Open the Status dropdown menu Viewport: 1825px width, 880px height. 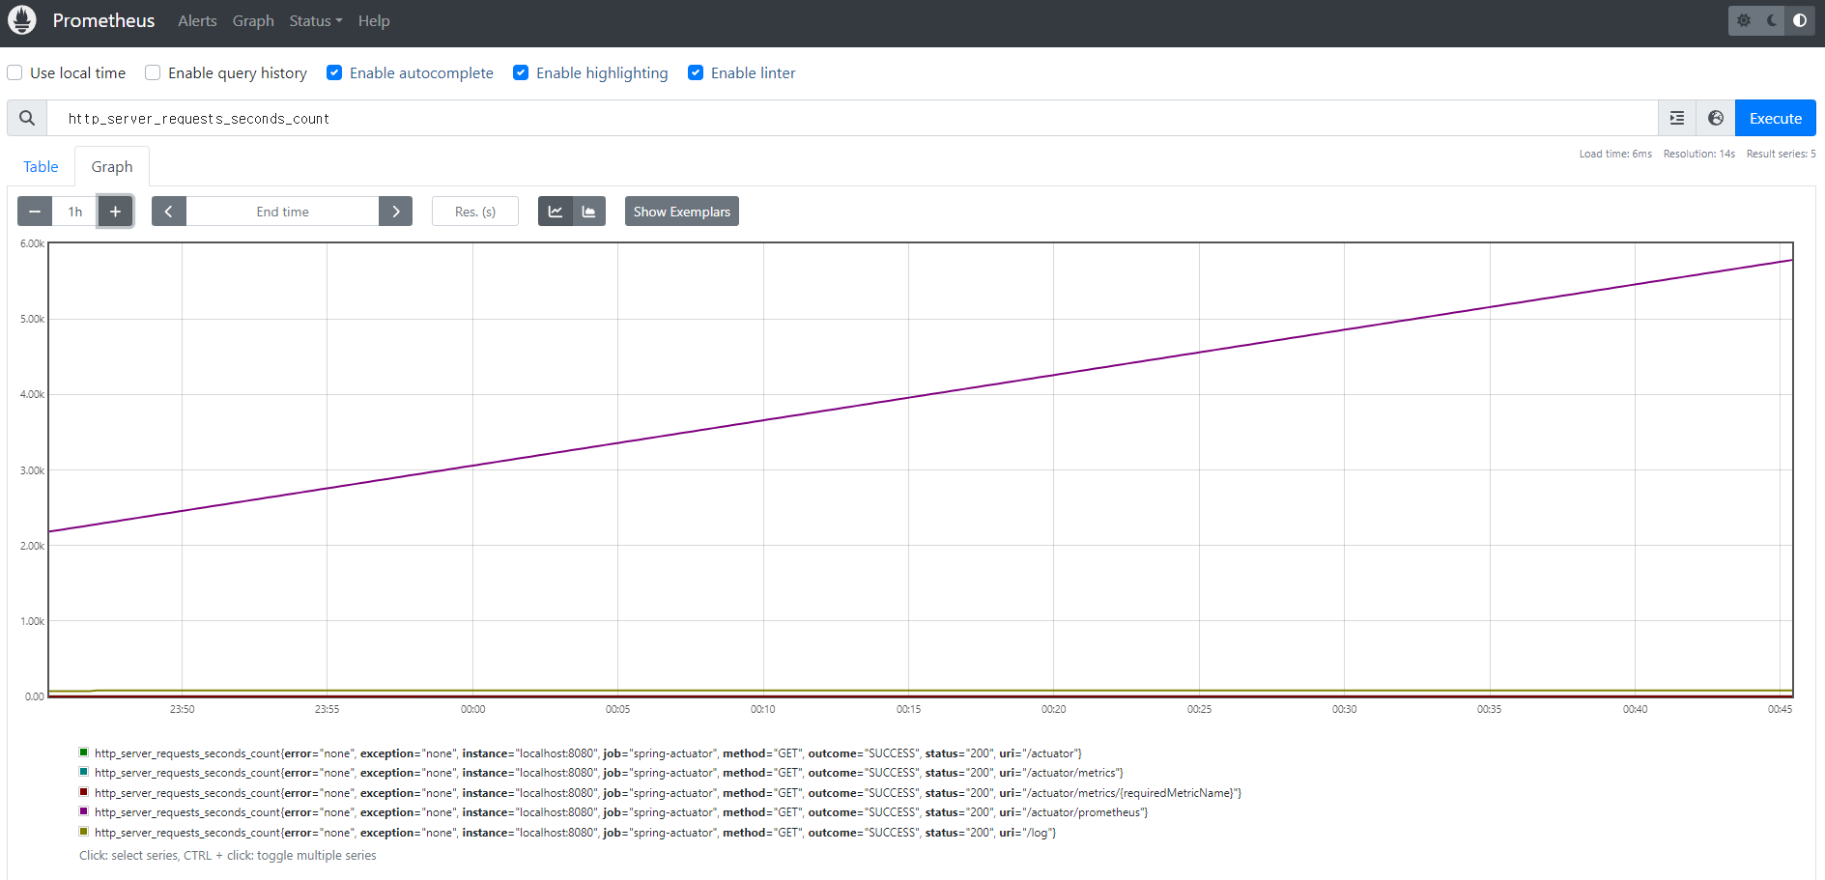coord(316,20)
